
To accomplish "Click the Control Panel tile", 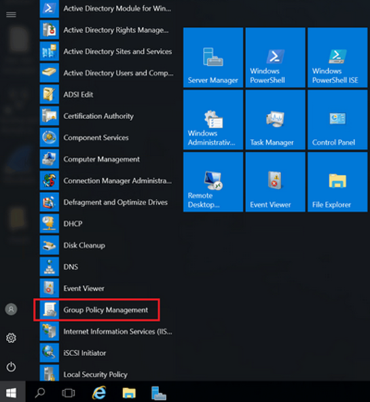I will click(x=337, y=120).
